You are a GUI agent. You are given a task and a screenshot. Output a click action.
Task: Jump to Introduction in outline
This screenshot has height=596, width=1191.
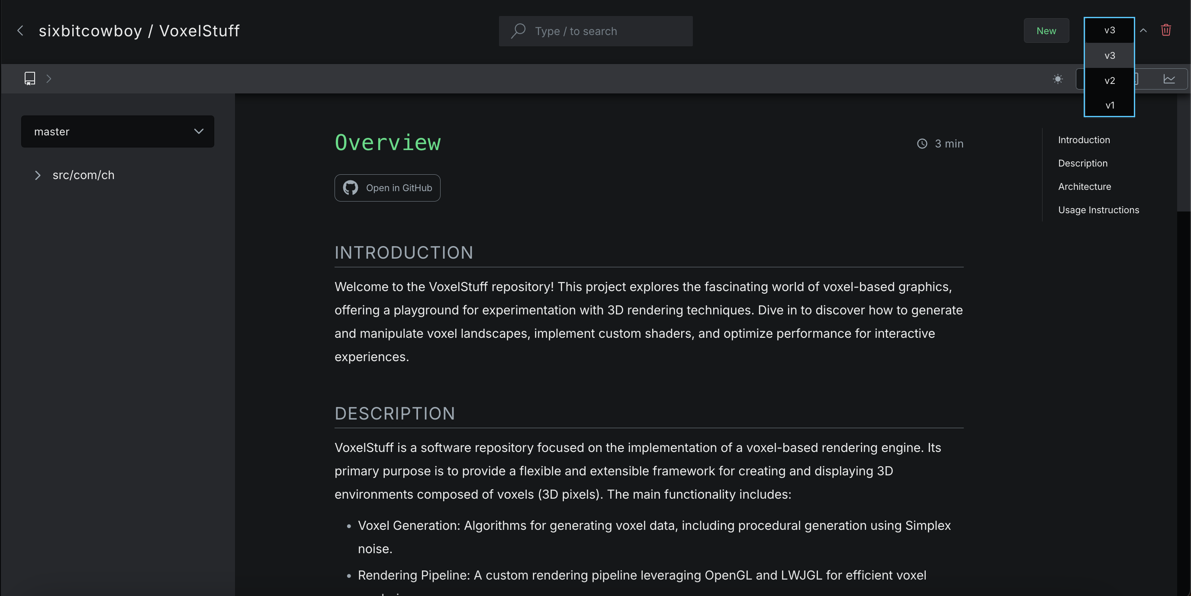click(1084, 140)
